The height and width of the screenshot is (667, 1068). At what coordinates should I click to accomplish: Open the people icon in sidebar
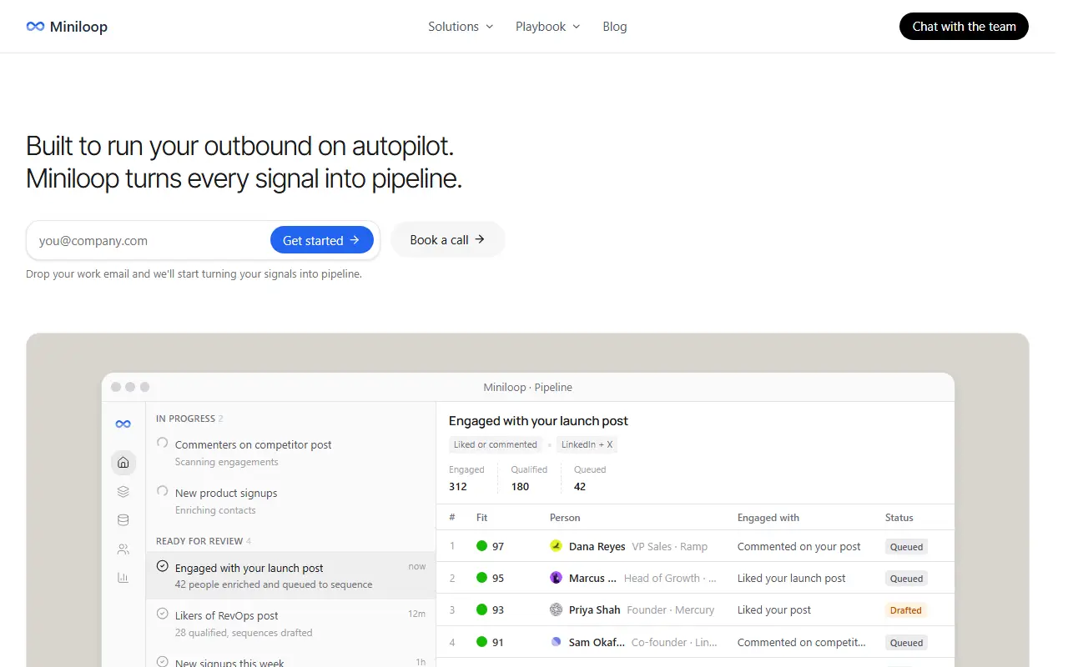point(123,549)
